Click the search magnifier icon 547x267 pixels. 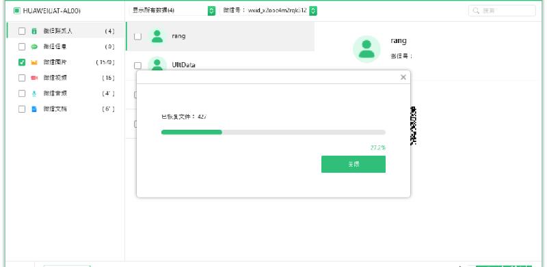point(476,10)
